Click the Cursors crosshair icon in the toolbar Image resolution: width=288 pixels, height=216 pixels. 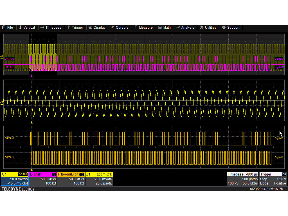point(112,27)
